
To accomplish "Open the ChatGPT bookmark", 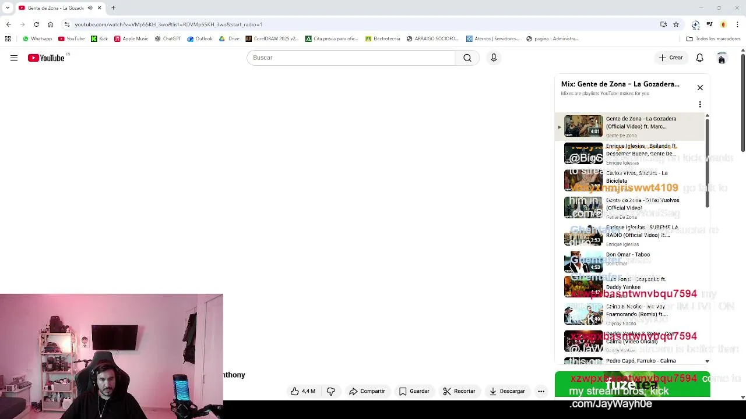I will [x=168, y=39].
